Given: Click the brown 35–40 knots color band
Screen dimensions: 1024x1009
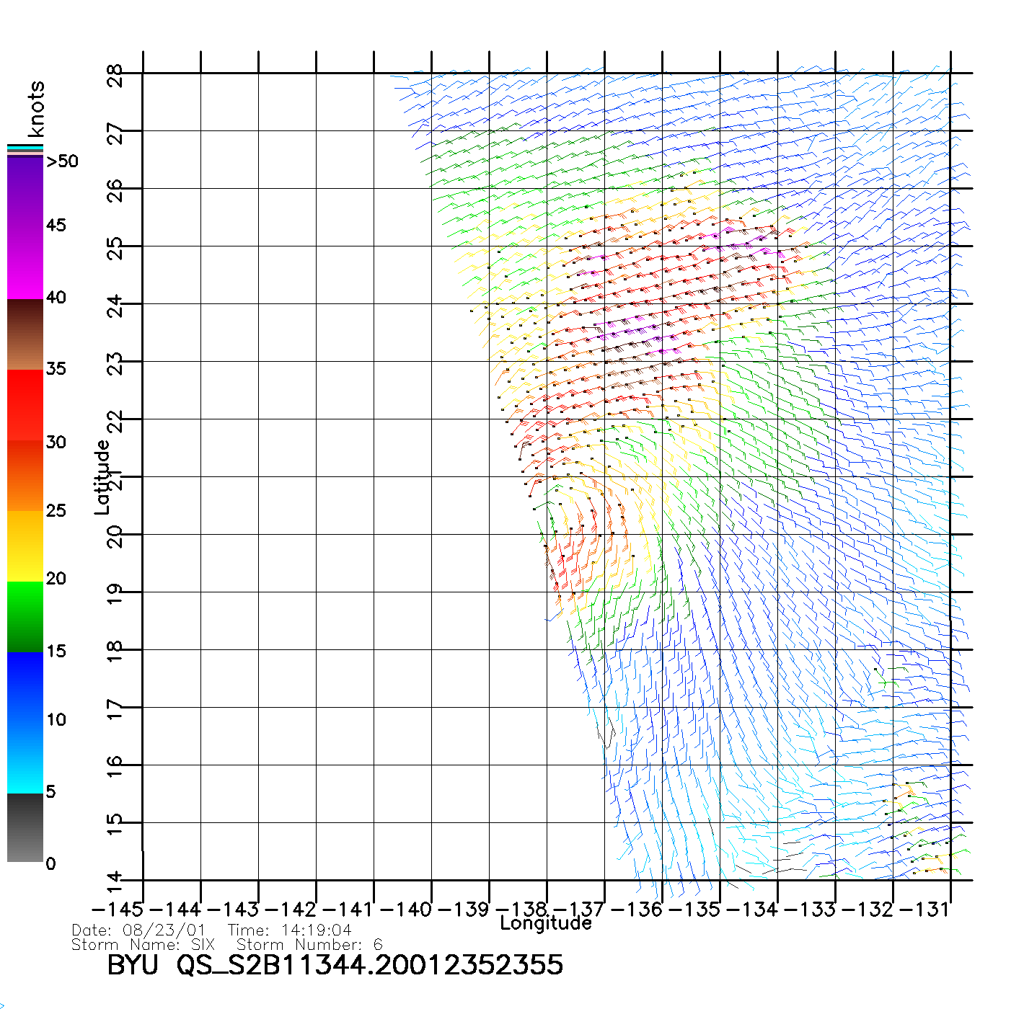Looking at the screenshot, I should pyautogui.click(x=25, y=334).
